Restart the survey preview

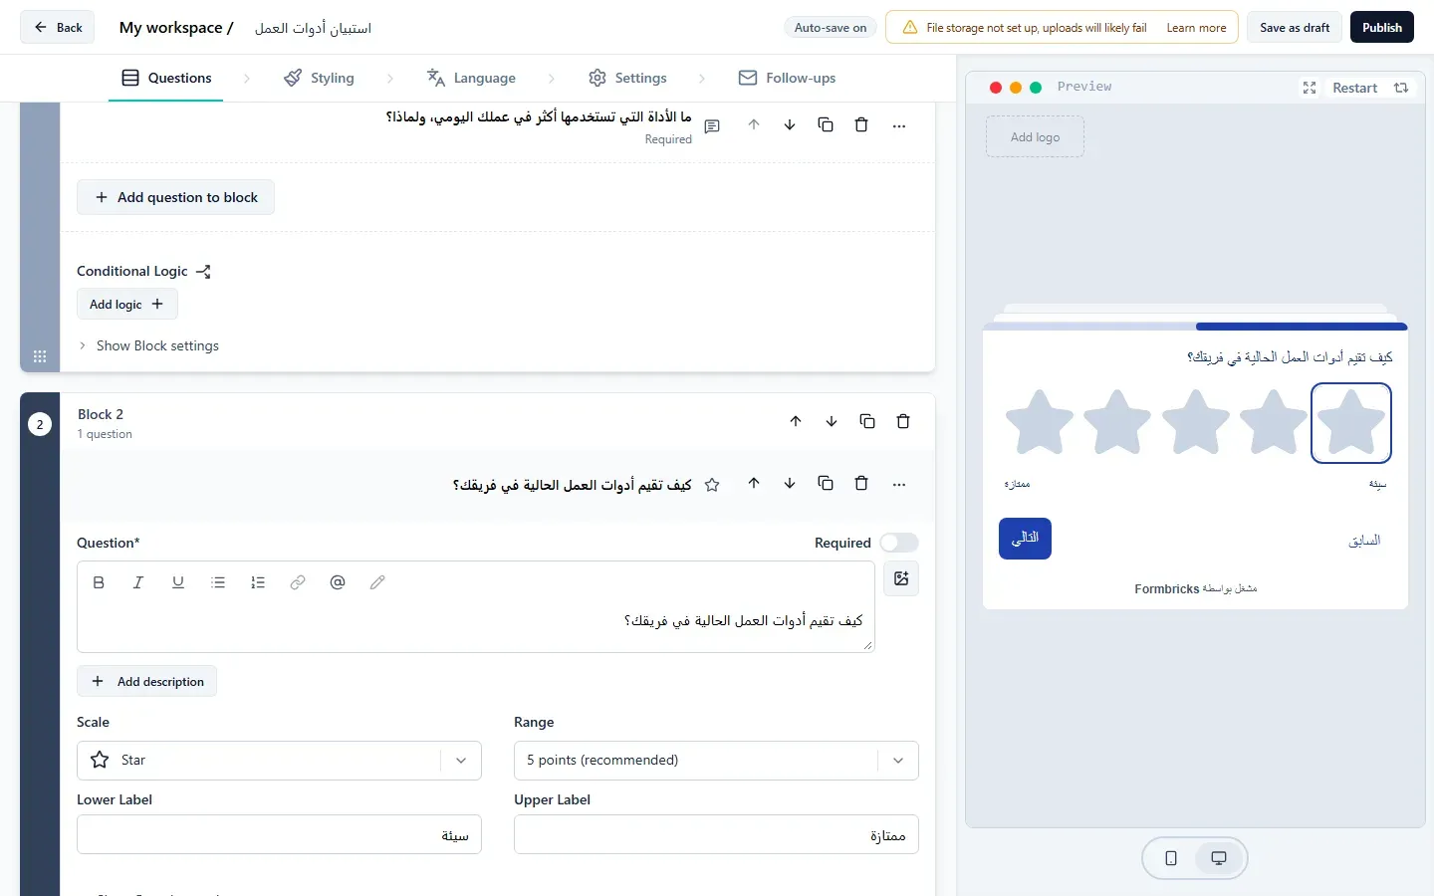tap(1370, 88)
